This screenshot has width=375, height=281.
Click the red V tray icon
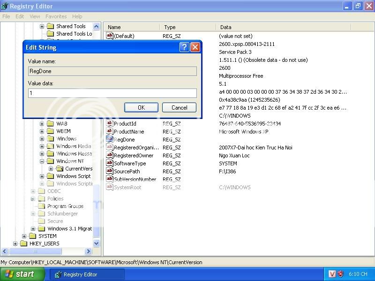point(332,274)
